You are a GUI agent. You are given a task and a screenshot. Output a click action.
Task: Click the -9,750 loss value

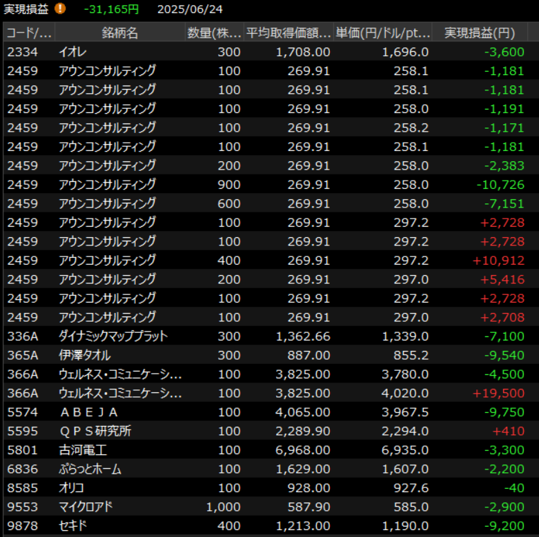click(x=504, y=412)
